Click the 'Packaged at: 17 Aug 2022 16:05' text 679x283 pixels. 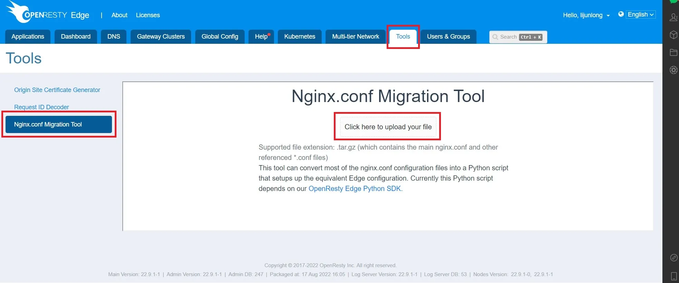click(307, 274)
